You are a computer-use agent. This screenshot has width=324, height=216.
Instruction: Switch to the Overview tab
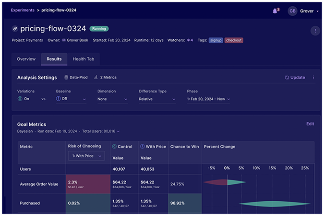point(26,59)
